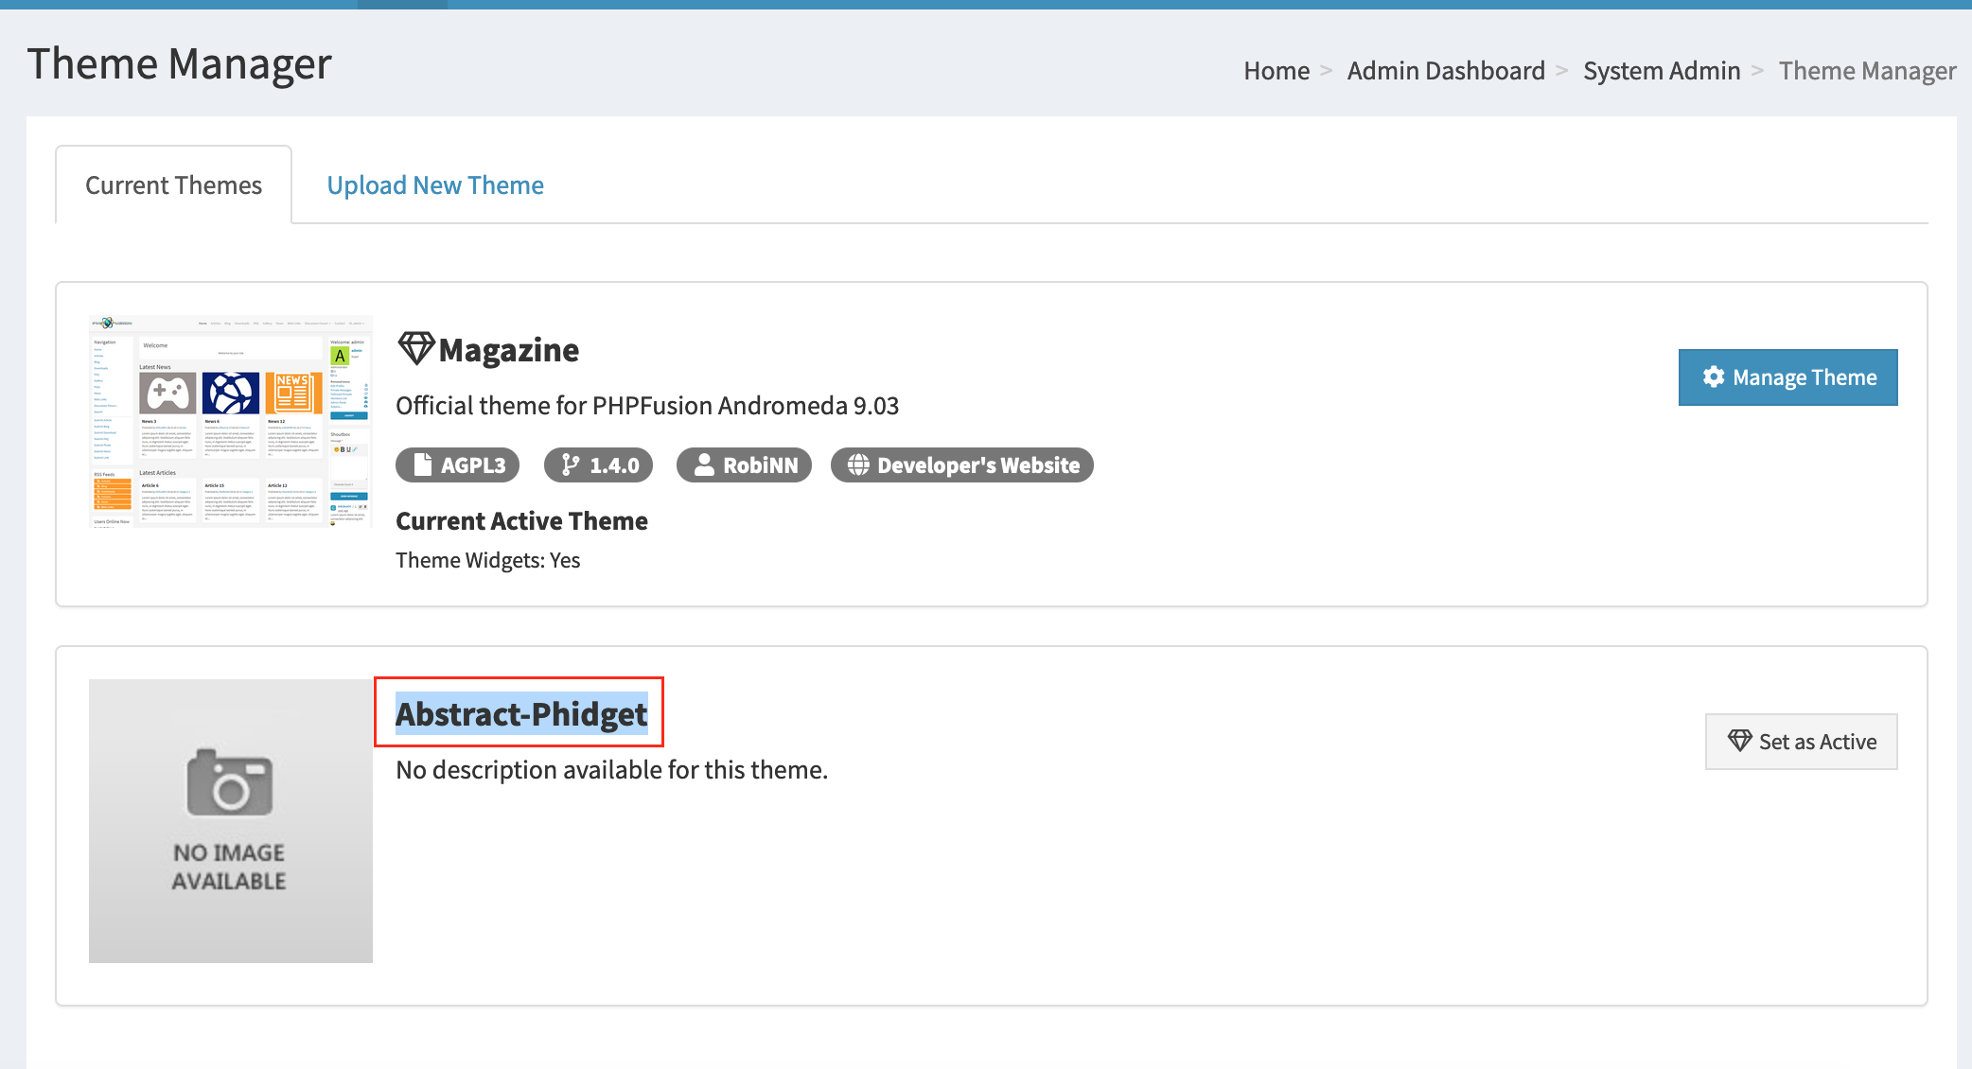
Task: Click the gear icon in Manage Theme
Action: pyautogui.click(x=1713, y=377)
